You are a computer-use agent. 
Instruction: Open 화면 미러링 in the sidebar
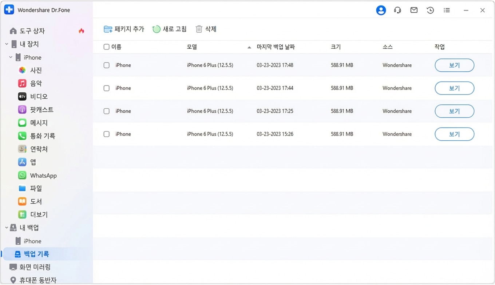click(35, 267)
